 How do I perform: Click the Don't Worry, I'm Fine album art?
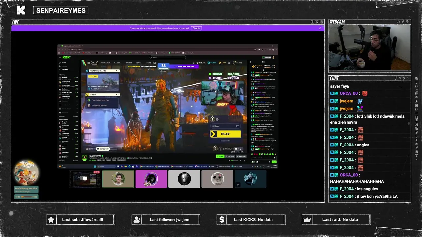pos(26,172)
